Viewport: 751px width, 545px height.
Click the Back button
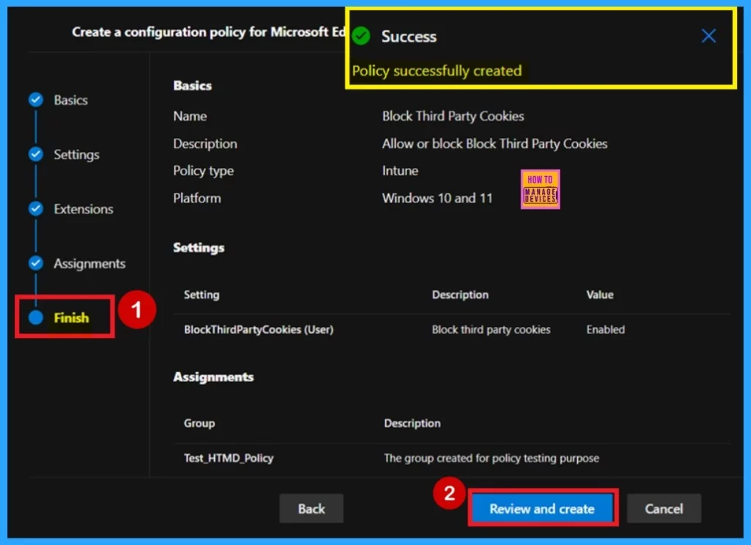point(311,508)
